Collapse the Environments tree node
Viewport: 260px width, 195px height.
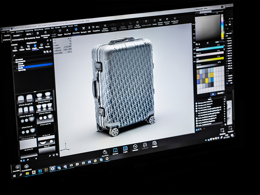[14, 62]
